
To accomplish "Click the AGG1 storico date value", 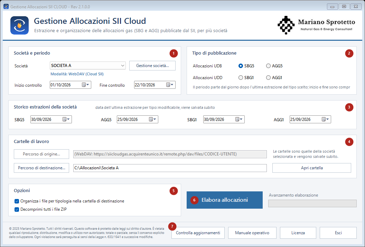I will [x=300, y=119].
